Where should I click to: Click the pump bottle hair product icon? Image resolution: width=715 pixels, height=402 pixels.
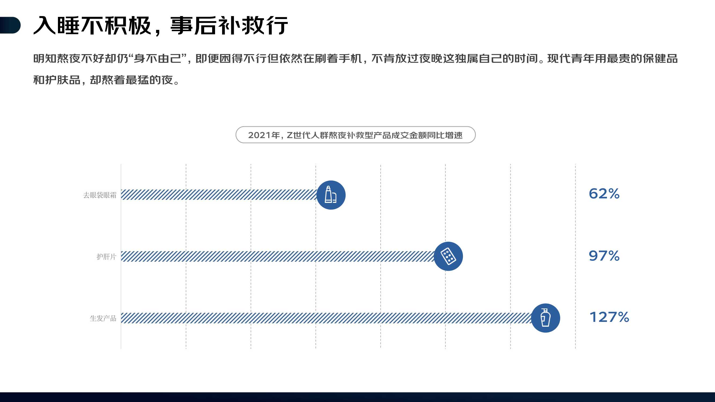(546, 318)
